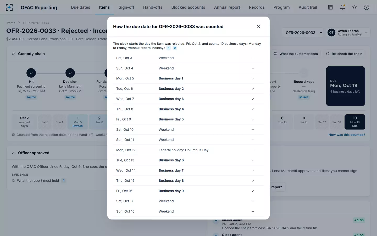Image resolution: width=377 pixels, height=236 pixels.
Task: Toggle What the customer sees view
Action: [296, 54]
